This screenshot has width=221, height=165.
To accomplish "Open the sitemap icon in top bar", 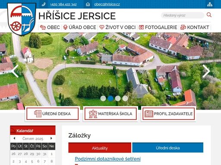I will tap(210, 4).
